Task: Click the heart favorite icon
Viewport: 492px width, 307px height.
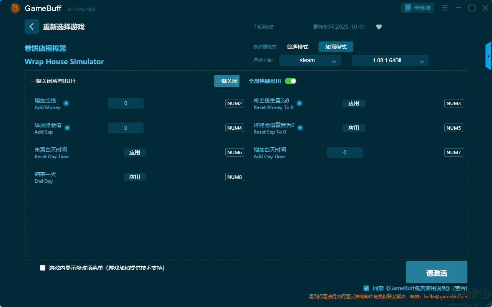Action: coord(379,27)
